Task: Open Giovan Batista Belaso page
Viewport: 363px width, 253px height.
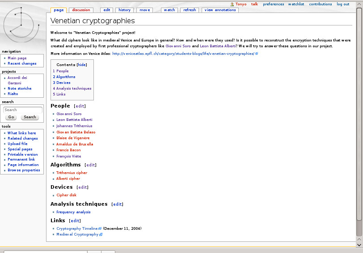Action: [x=76, y=132]
